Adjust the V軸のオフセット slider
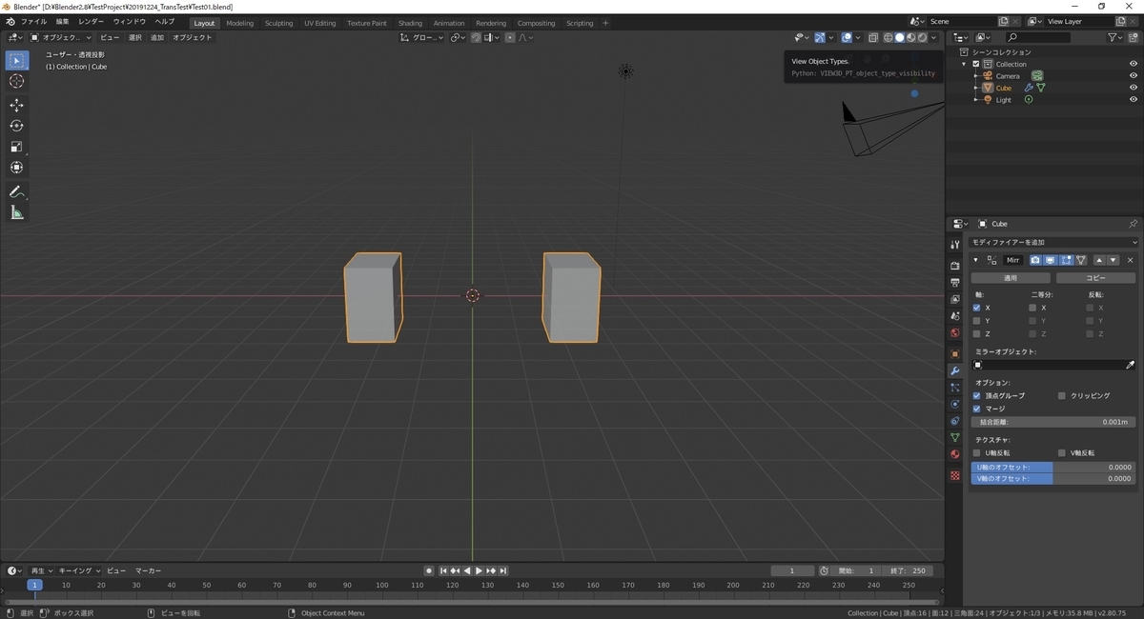This screenshot has width=1144, height=619. pos(1053,478)
